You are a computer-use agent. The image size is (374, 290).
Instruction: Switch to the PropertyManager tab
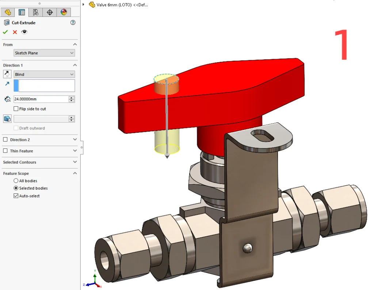pos(22,12)
